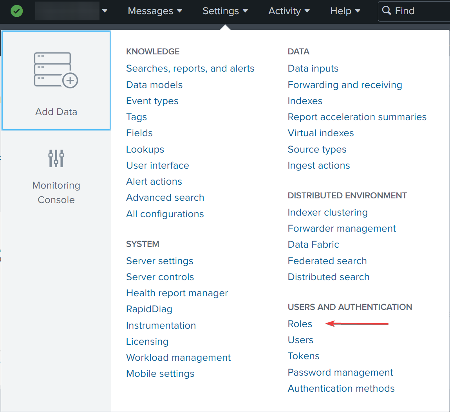Navigate to Server settings

pyautogui.click(x=160, y=261)
